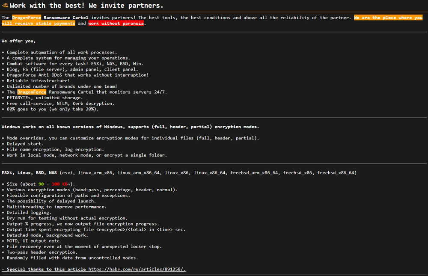Image resolution: width=428 pixels, height=276 pixels.
Task: Open the habr.com article link
Action: click(137, 269)
